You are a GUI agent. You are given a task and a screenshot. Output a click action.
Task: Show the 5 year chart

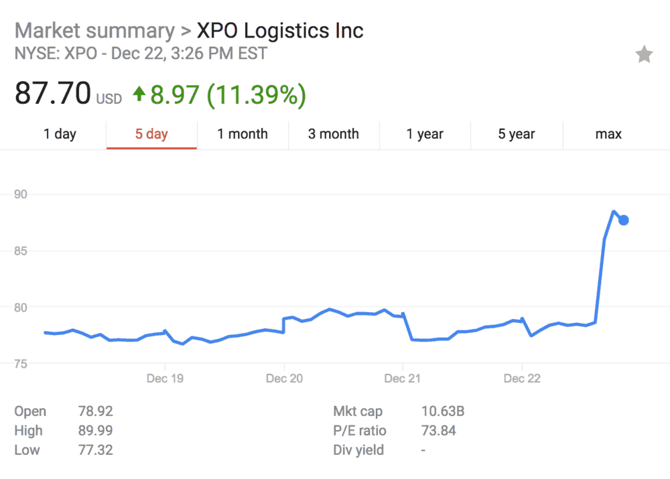[x=517, y=134]
